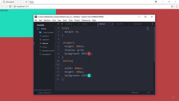Screen dimensions: 179x101
Task: Click the minimap in the editor
Action: 148,28
